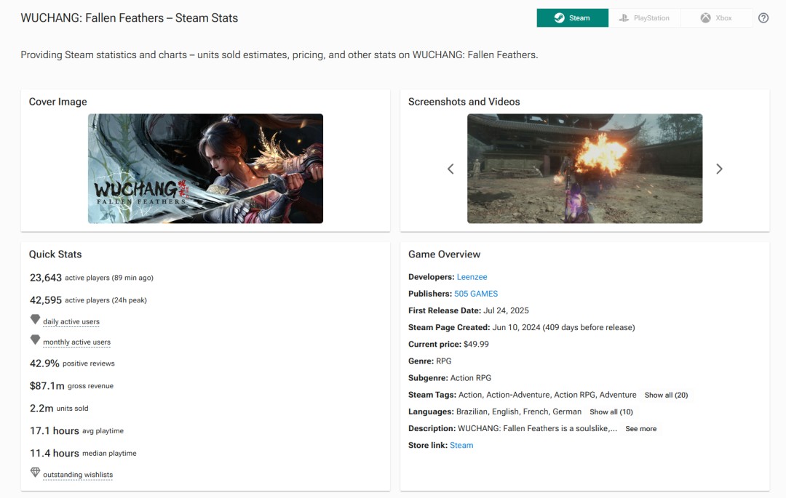Select the Xbox platform tab

[x=716, y=18]
